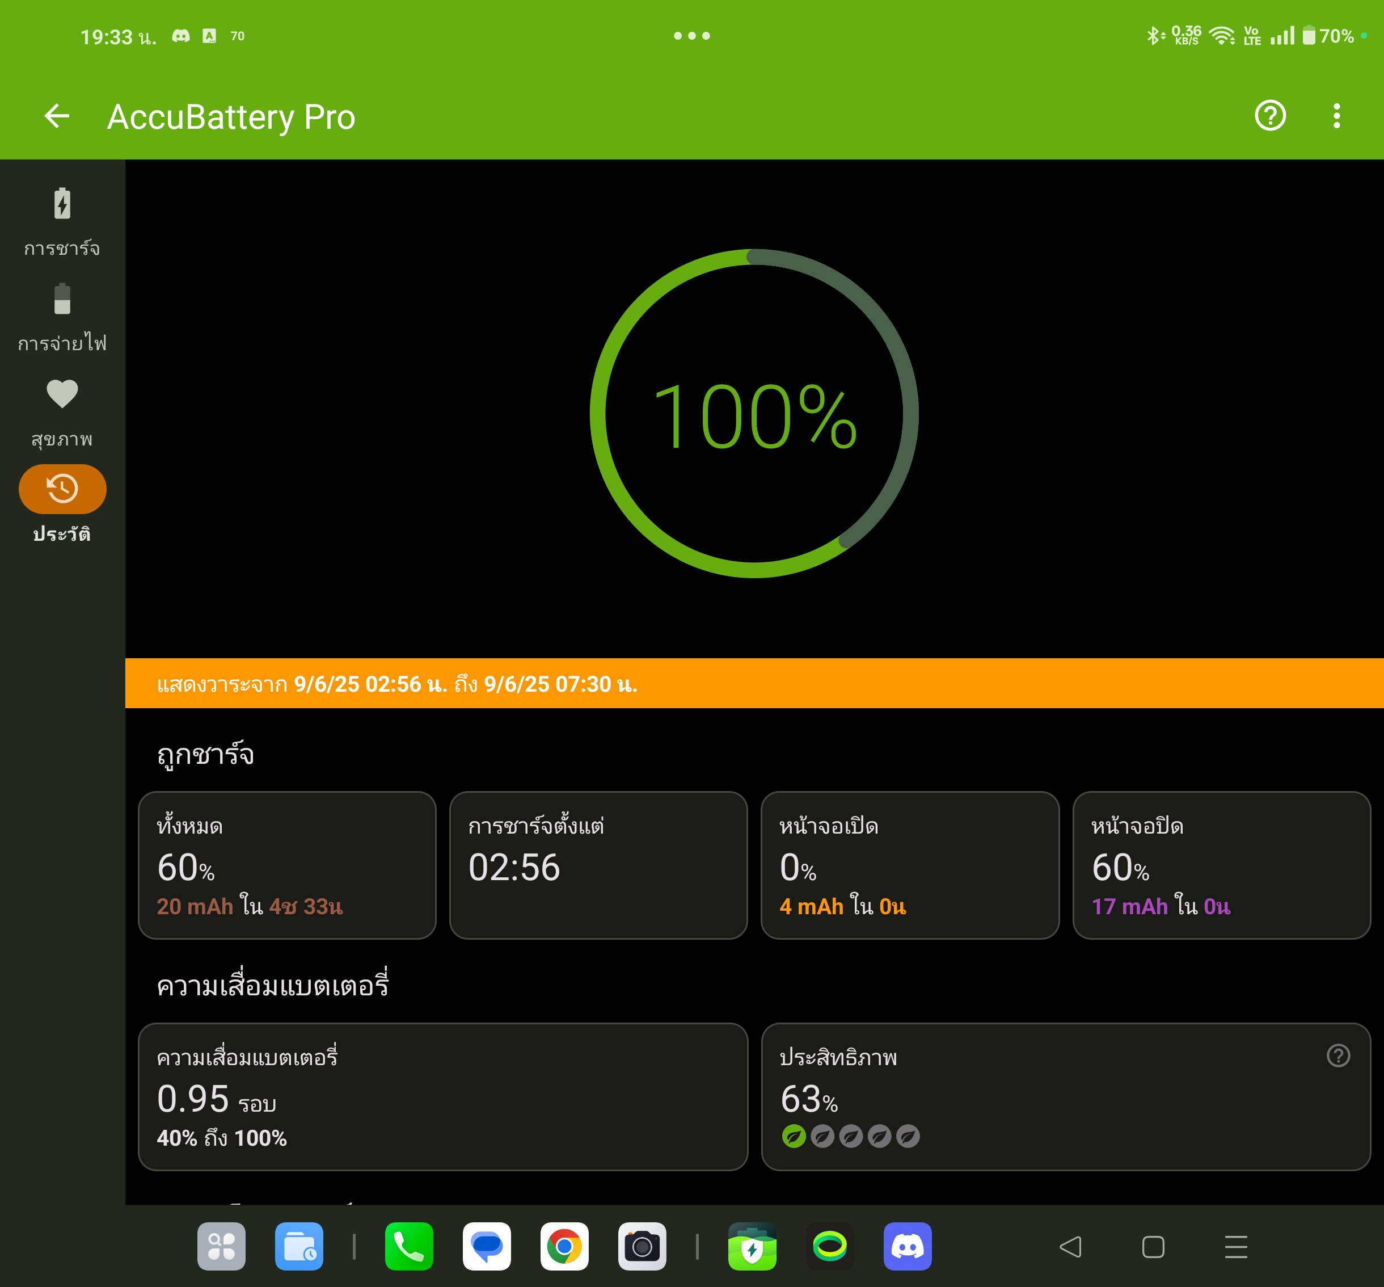Screen dimensions: 1384x1287
Task: Tap the orange date range banner
Action: 754,683
